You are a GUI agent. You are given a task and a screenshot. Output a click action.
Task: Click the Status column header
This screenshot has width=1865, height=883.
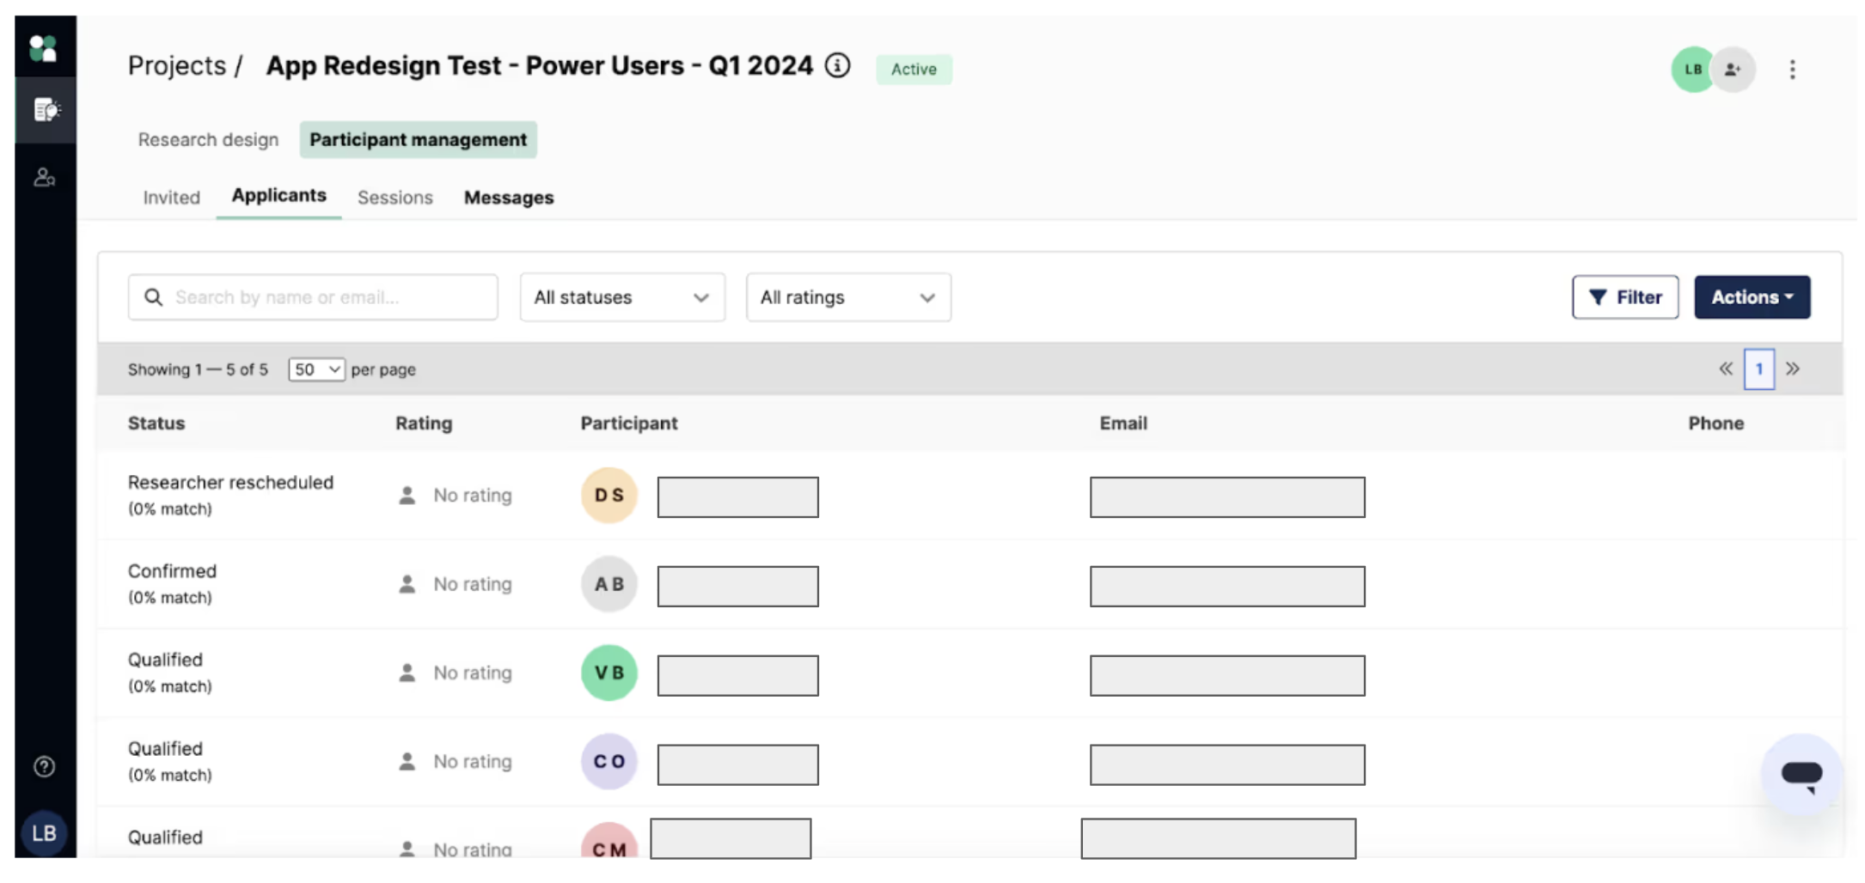pos(156,423)
